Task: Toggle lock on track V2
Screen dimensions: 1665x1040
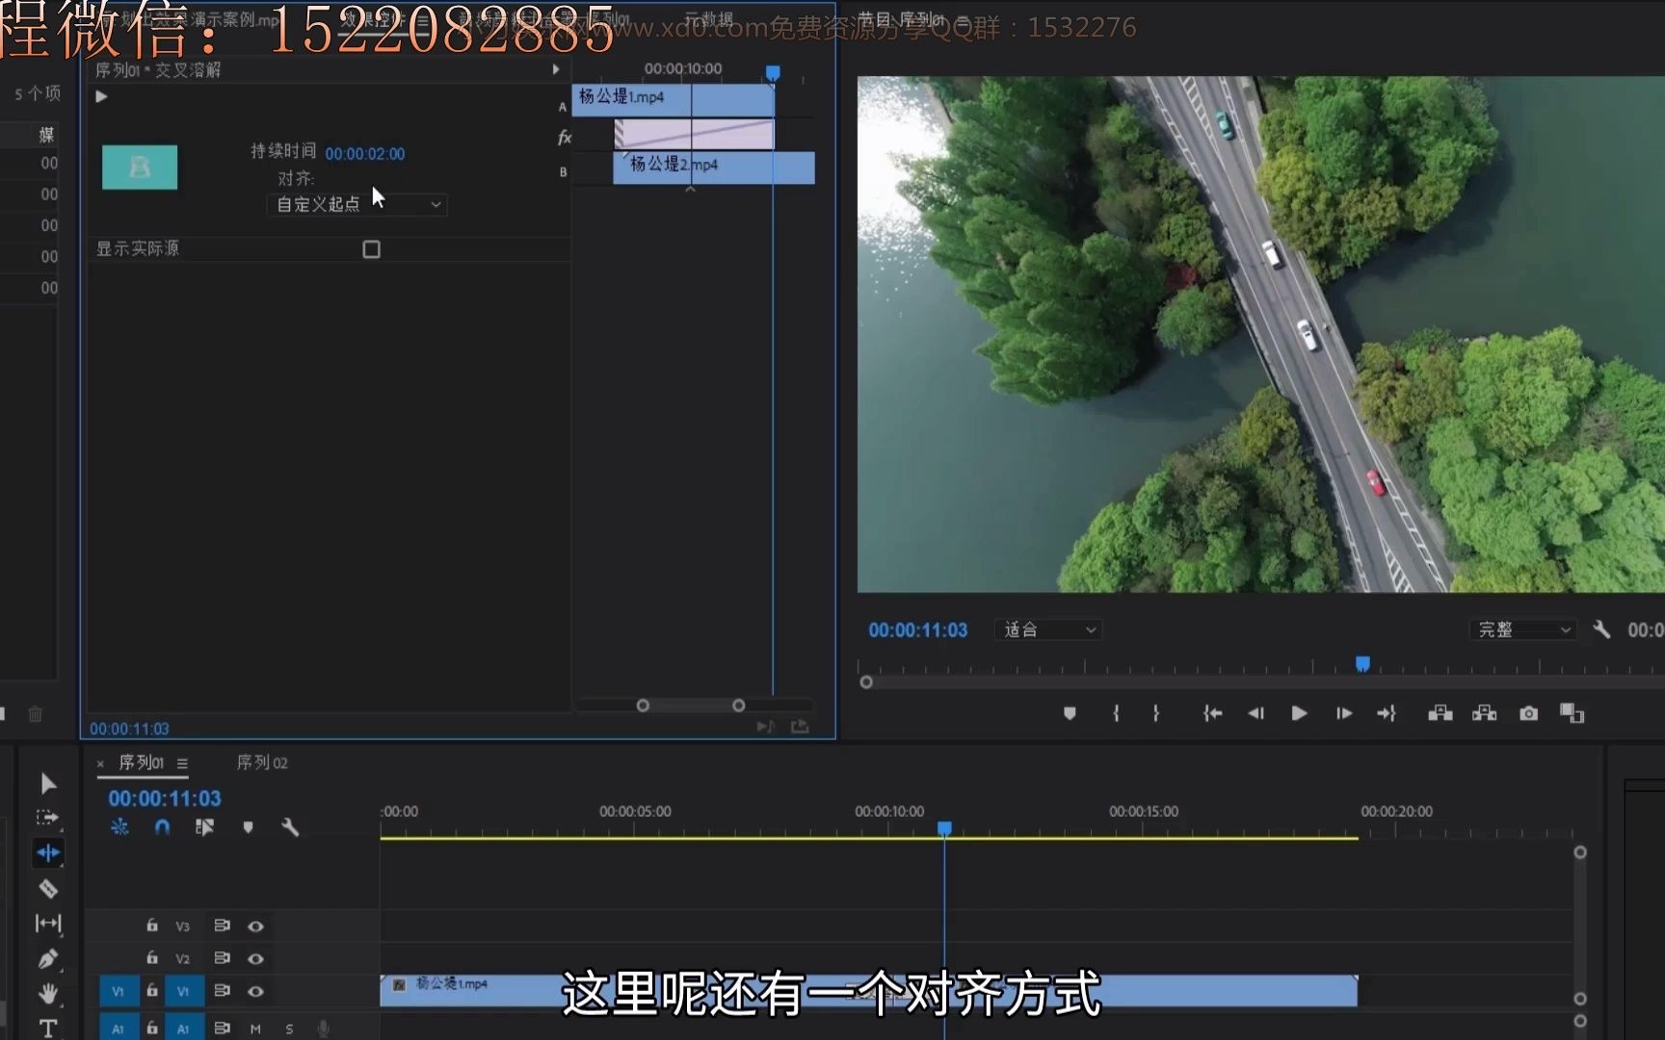Action: click(x=152, y=958)
